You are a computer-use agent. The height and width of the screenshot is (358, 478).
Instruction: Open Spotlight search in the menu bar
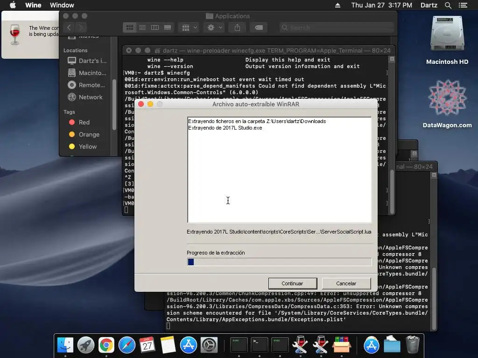coord(448,5)
